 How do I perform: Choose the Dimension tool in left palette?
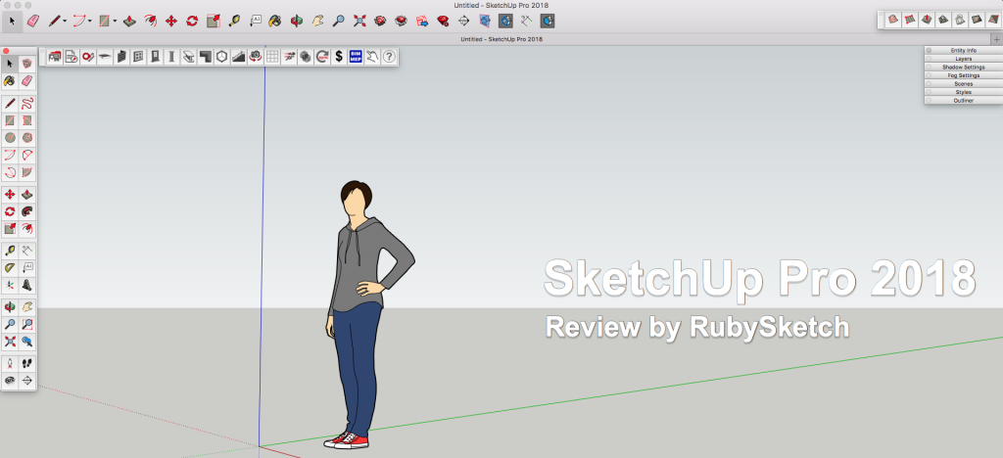[x=26, y=251]
